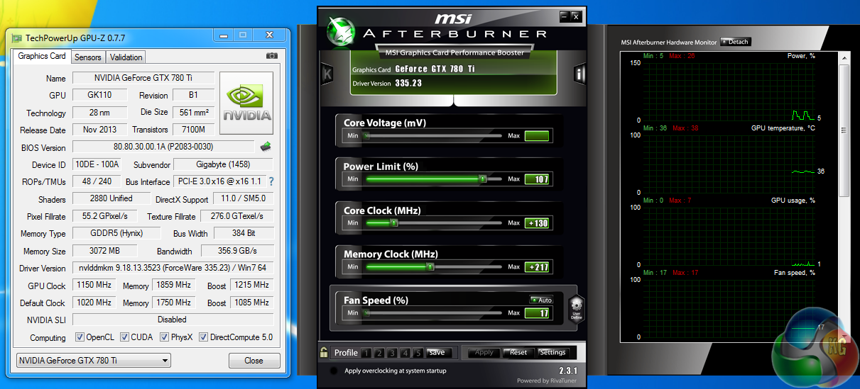Select profile slot 3
This screenshot has width=860, height=389.
click(392, 353)
